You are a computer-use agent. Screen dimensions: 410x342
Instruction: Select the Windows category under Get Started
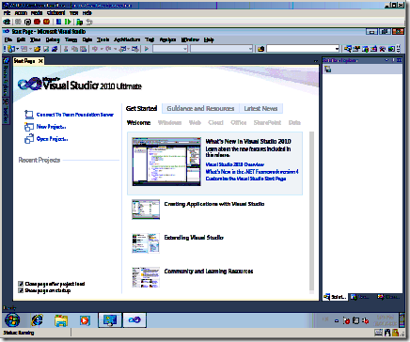point(169,122)
